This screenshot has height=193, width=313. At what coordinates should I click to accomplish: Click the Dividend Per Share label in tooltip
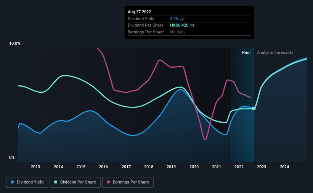(x=146, y=25)
